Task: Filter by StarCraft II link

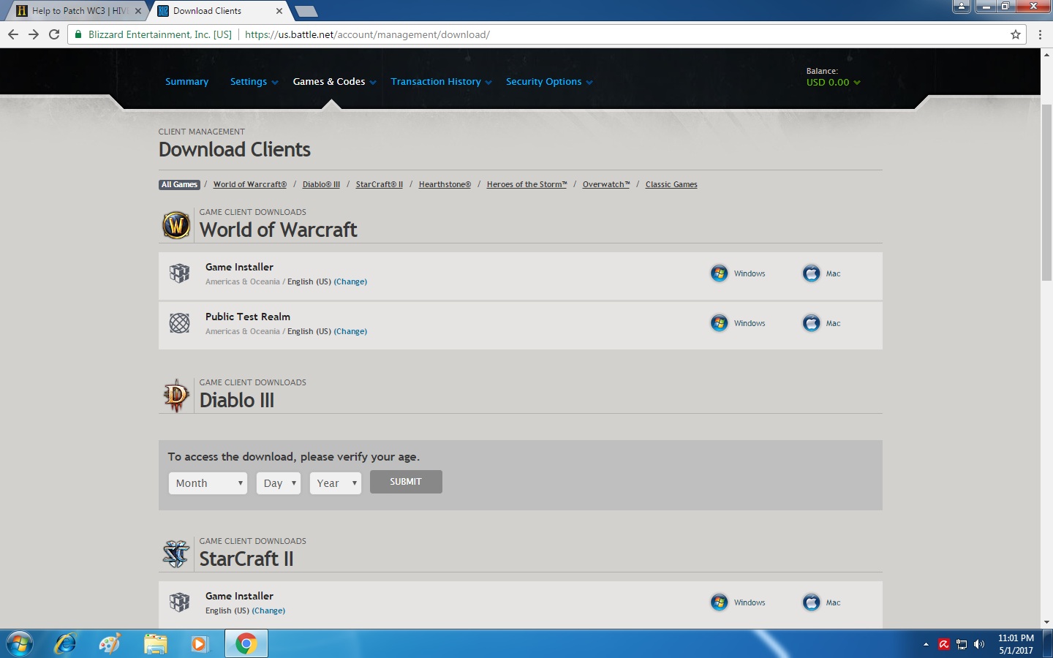Action: (379, 184)
